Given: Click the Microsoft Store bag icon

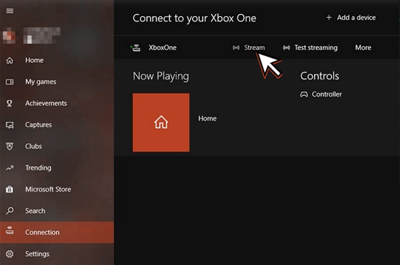Looking at the screenshot, I should 10,189.
